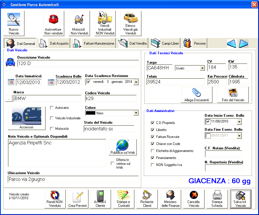Uncheck Chiave con Code checkbox
Image resolution: width=259 pixels, height=215 pixels.
tap(153, 144)
